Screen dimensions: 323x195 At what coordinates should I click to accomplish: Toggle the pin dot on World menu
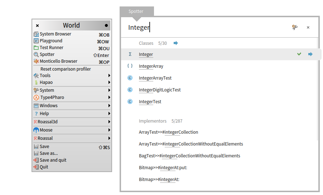pyautogui.click(x=106, y=25)
